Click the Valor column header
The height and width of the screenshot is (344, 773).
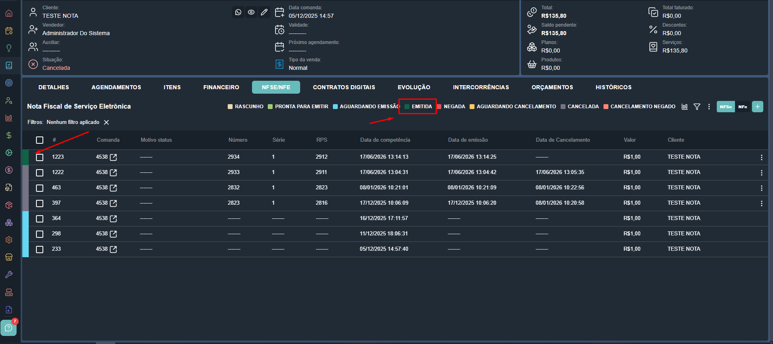[x=630, y=140]
